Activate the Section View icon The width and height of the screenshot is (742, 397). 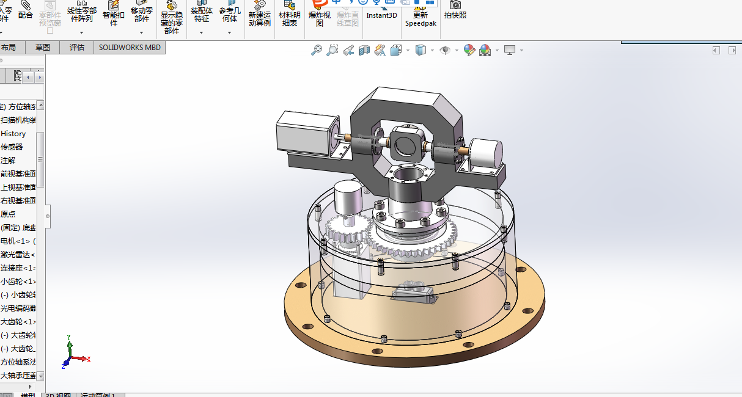(364, 50)
